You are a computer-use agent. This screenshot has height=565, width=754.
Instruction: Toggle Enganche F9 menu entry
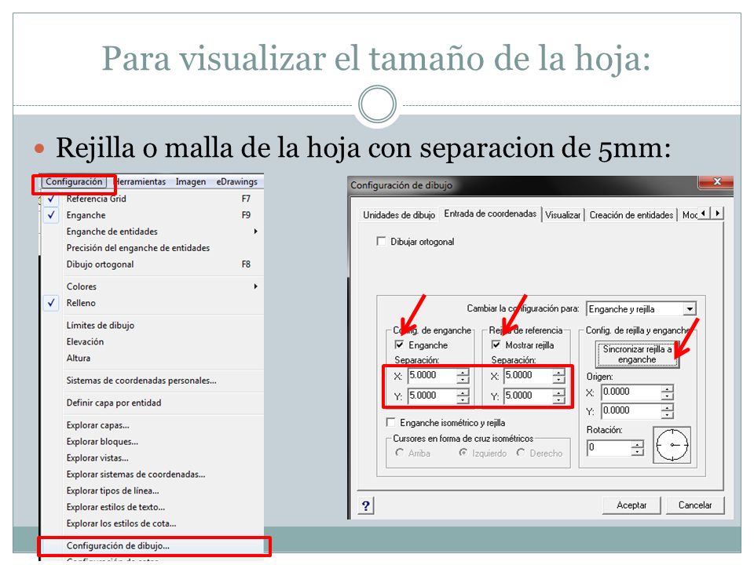[152, 215]
